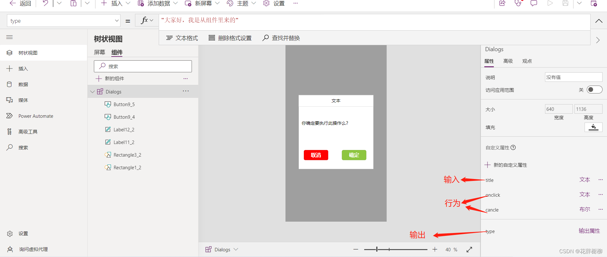The width and height of the screenshot is (607, 257).
Task: Zoom in with the plus button
Action: [435, 249]
